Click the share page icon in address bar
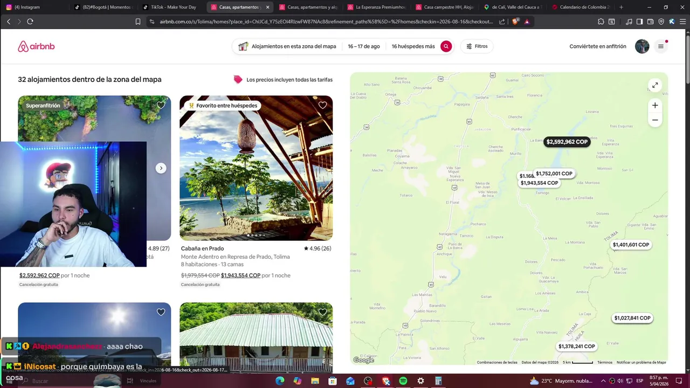The height and width of the screenshot is (388, 690). [502, 22]
